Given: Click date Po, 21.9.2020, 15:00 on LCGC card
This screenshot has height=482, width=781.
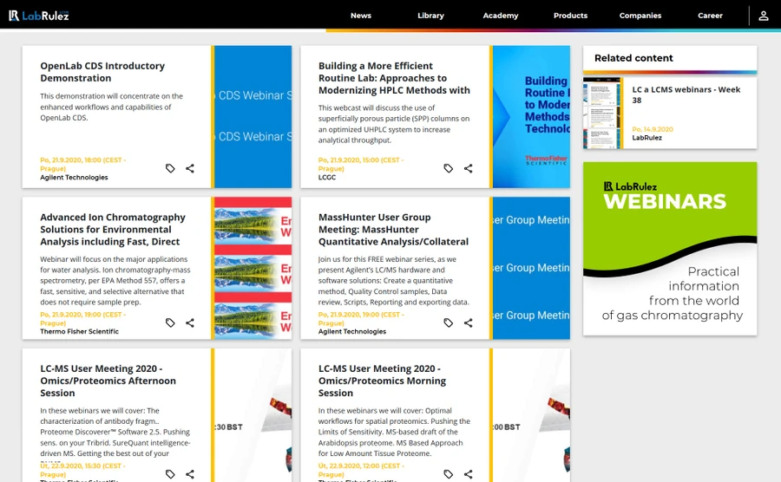Looking at the screenshot, I should pos(361,164).
